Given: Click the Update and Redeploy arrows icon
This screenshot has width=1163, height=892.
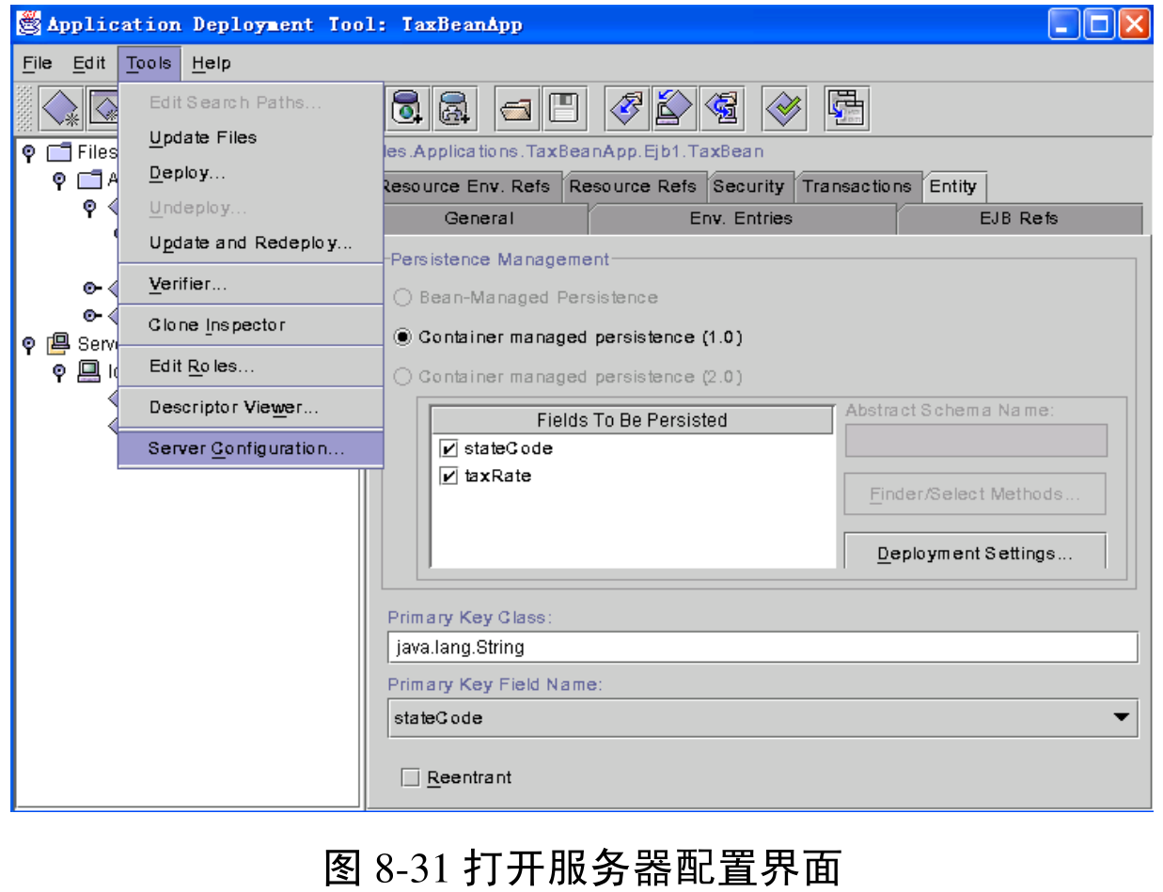Looking at the screenshot, I should click(x=720, y=109).
